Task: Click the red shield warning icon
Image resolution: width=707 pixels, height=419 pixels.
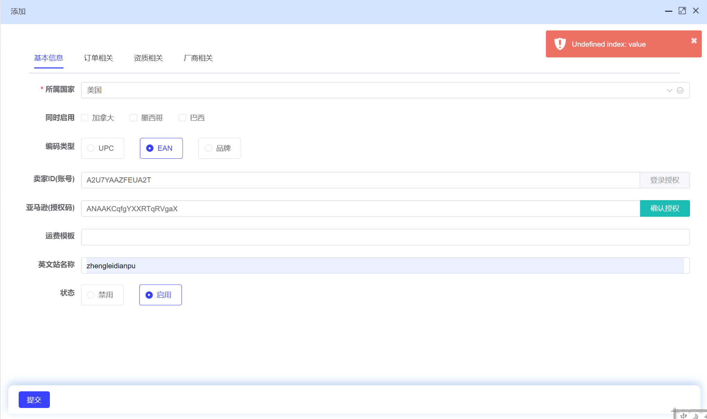Action: 560,44
